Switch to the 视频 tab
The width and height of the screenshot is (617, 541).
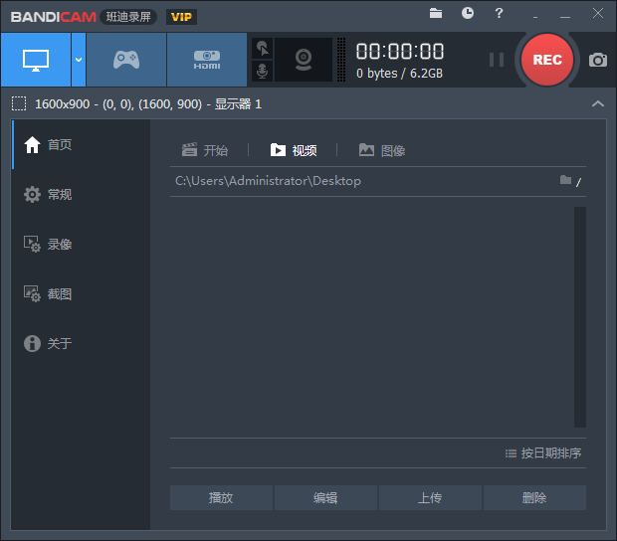(x=294, y=150)
